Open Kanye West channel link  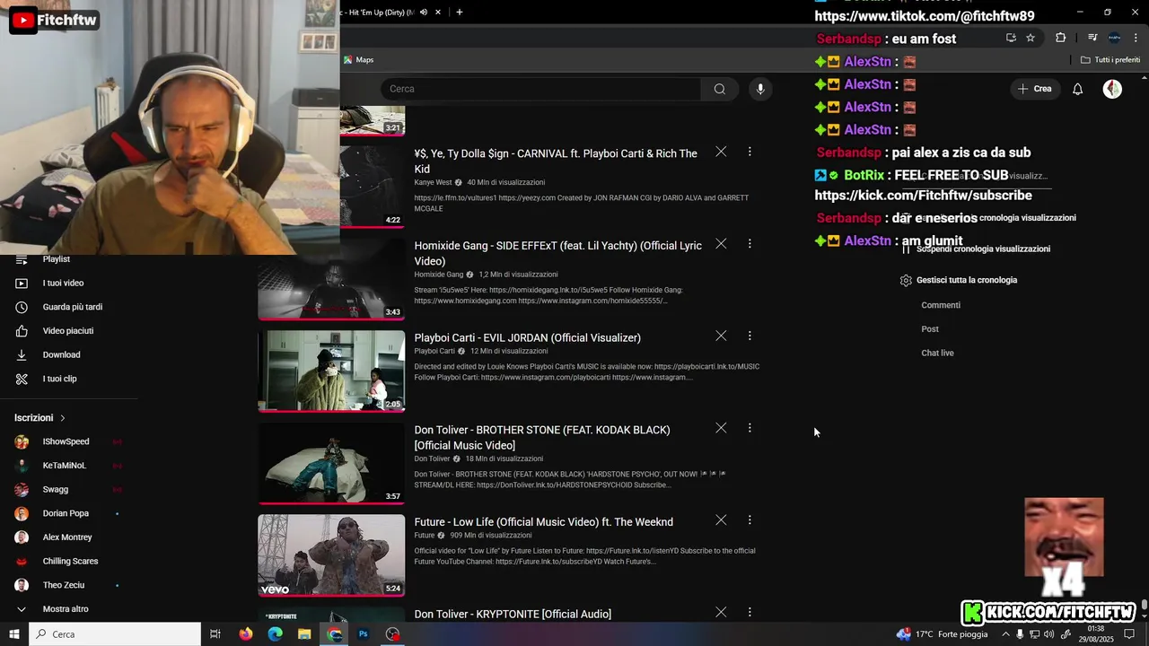(433, 182)
